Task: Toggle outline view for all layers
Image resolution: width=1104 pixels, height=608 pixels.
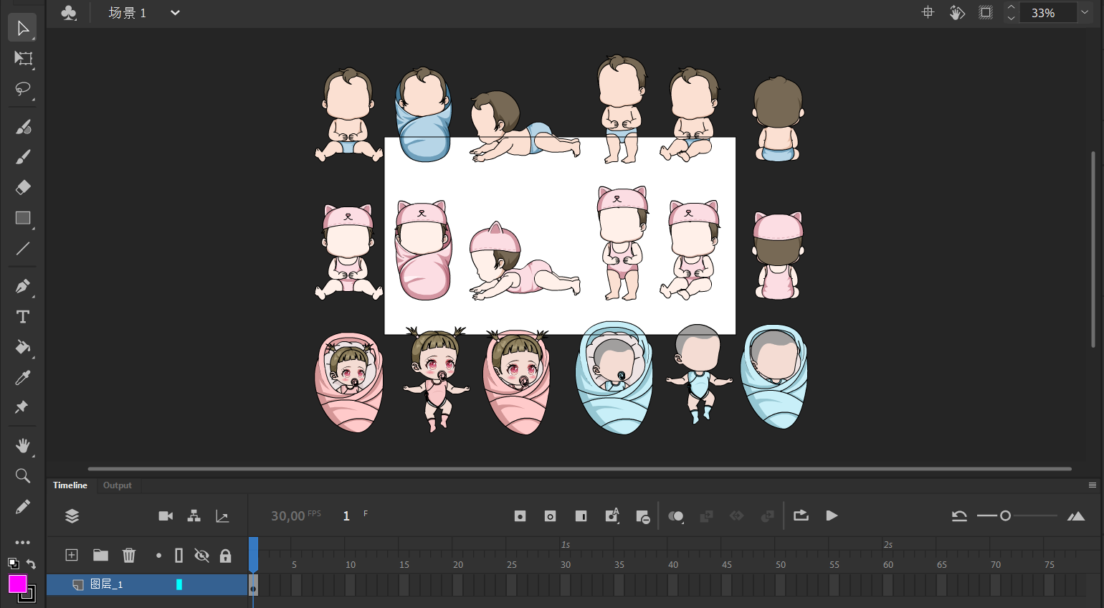Action: tap(179, 556)
